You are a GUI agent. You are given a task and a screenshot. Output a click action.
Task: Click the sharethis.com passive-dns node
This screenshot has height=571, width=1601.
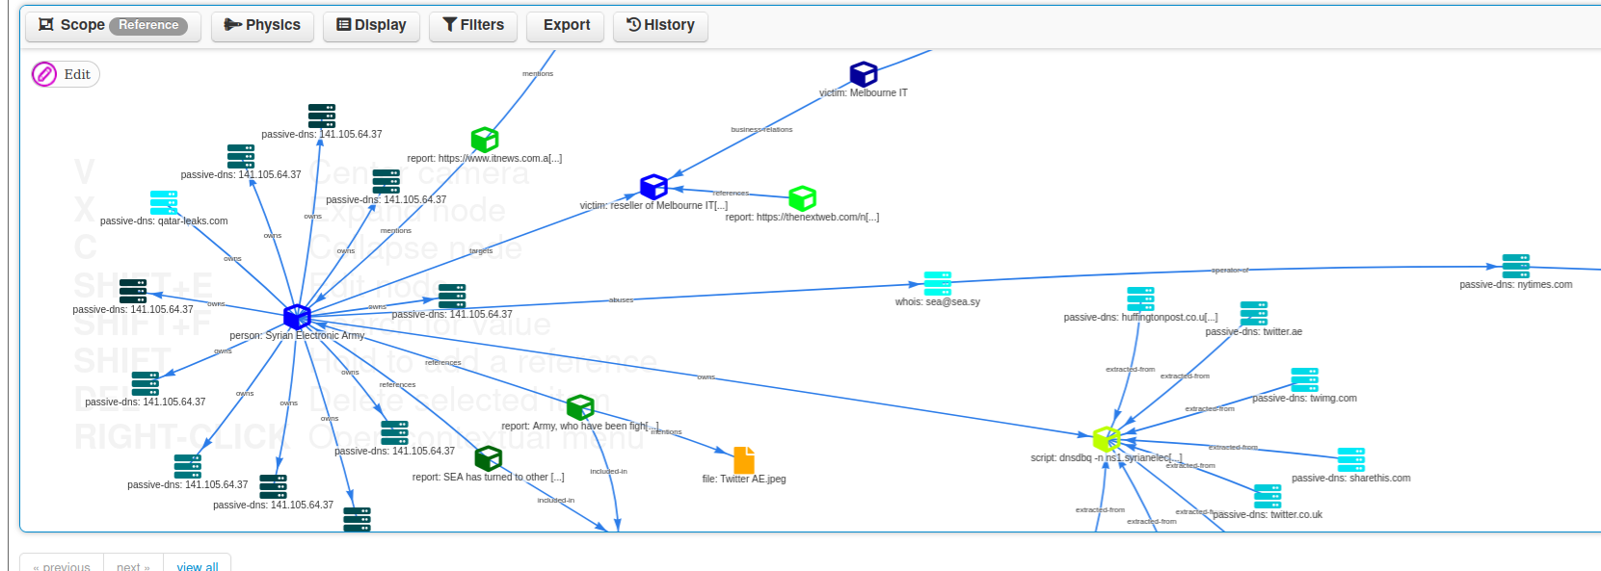point(1350,460)
